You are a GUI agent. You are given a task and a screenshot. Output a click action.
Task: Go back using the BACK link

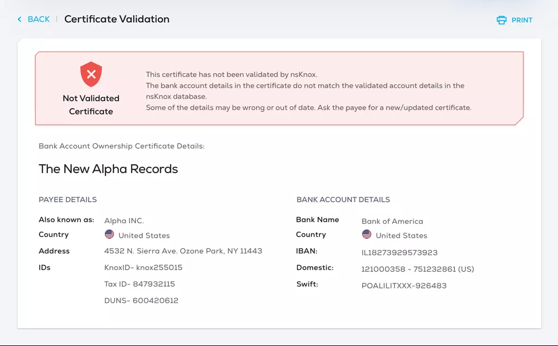[x=39, y=20]
